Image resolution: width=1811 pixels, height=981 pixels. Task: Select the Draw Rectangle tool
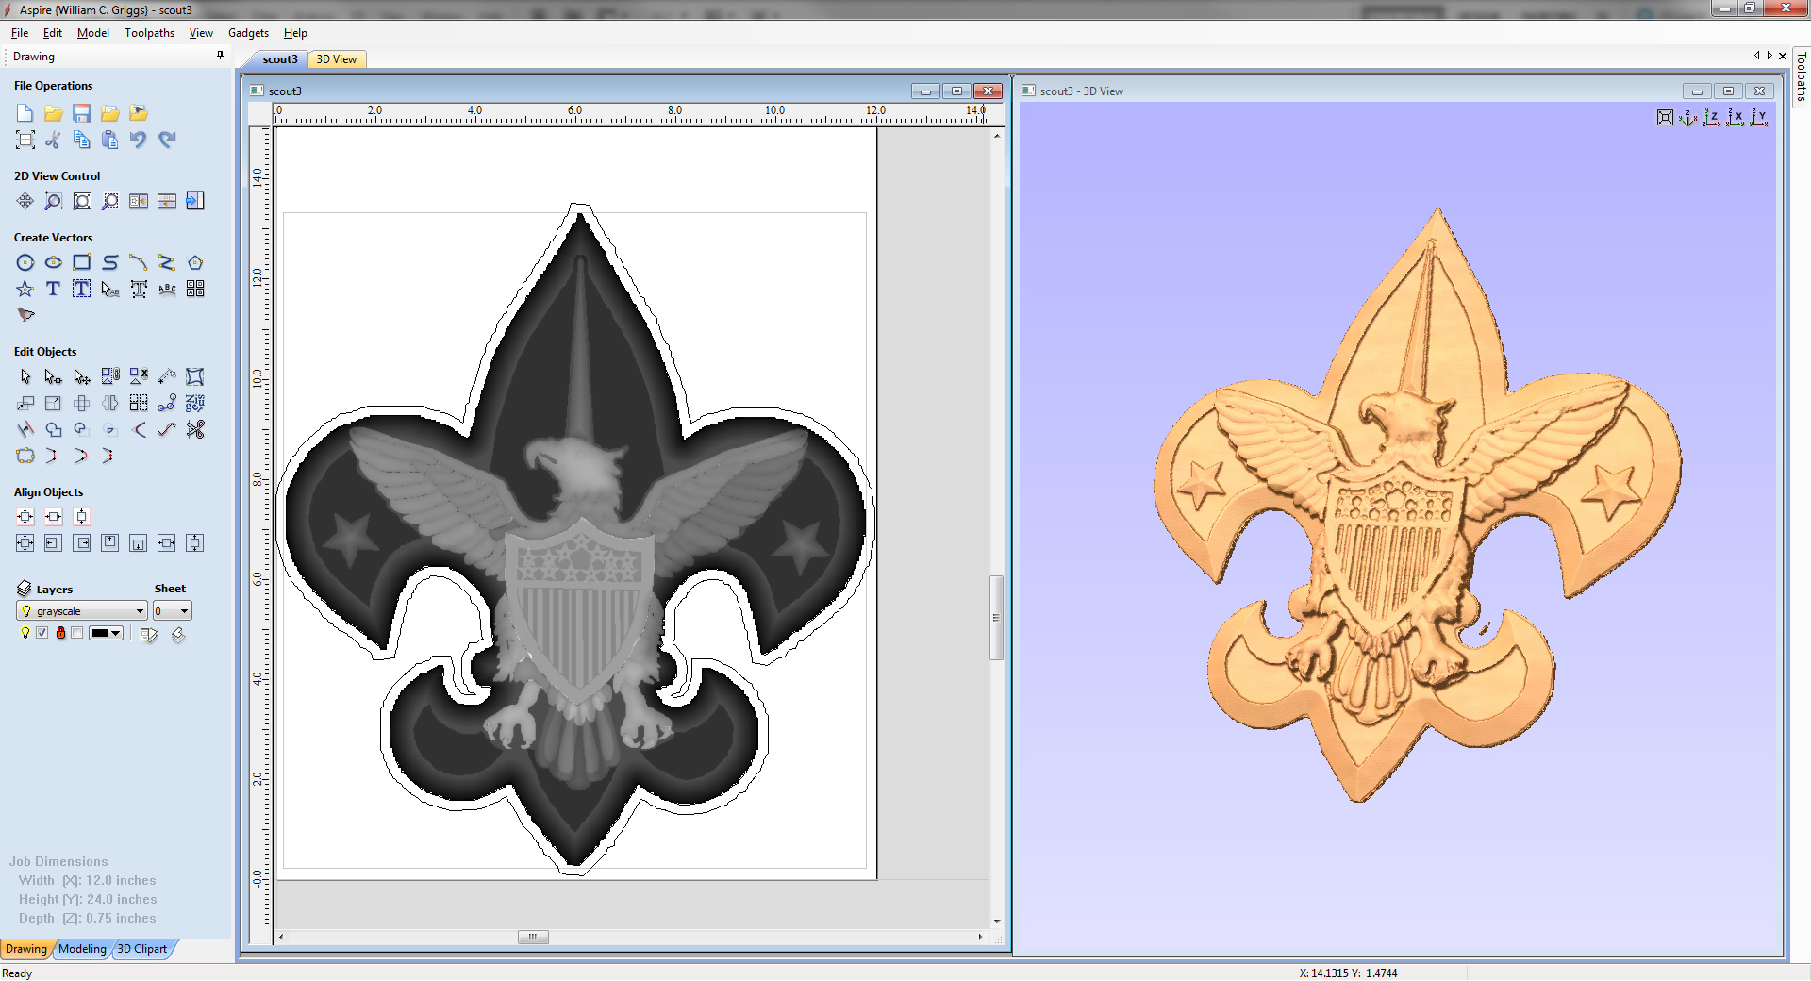point(82,262)
